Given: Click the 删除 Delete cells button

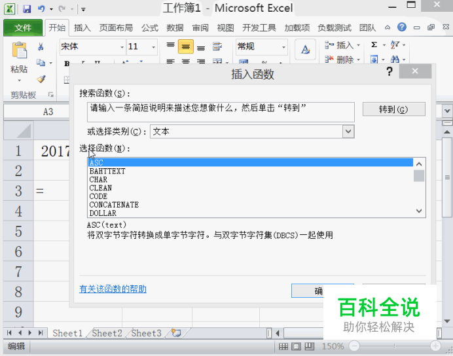Looking at the screenshot, I should point(340,60).
